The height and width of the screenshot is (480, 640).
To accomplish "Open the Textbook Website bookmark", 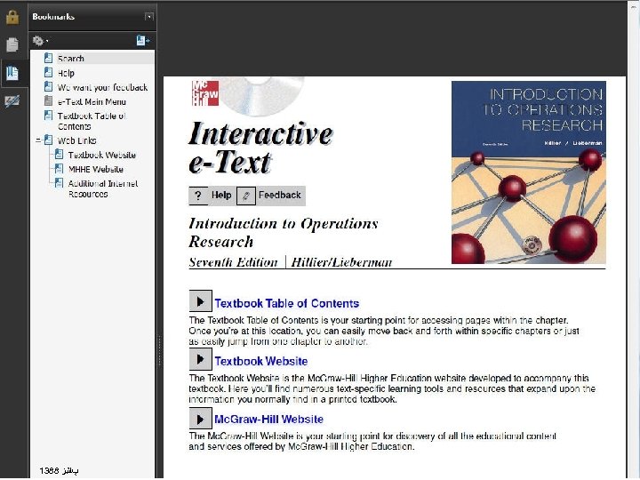I will click(101, 155).
